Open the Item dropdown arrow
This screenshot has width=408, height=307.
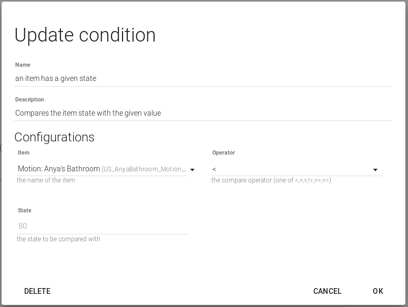tap(192, 170)
